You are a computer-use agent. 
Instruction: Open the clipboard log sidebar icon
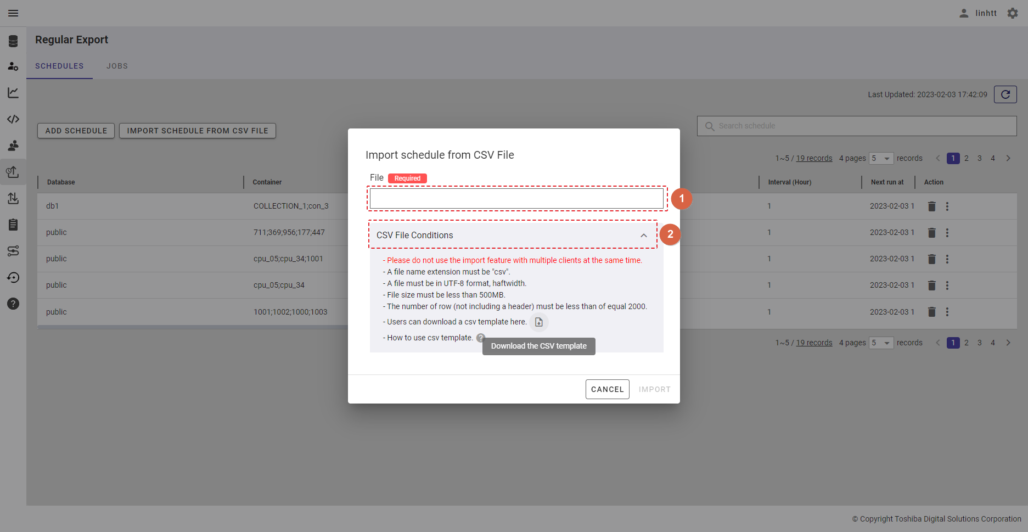13,225
